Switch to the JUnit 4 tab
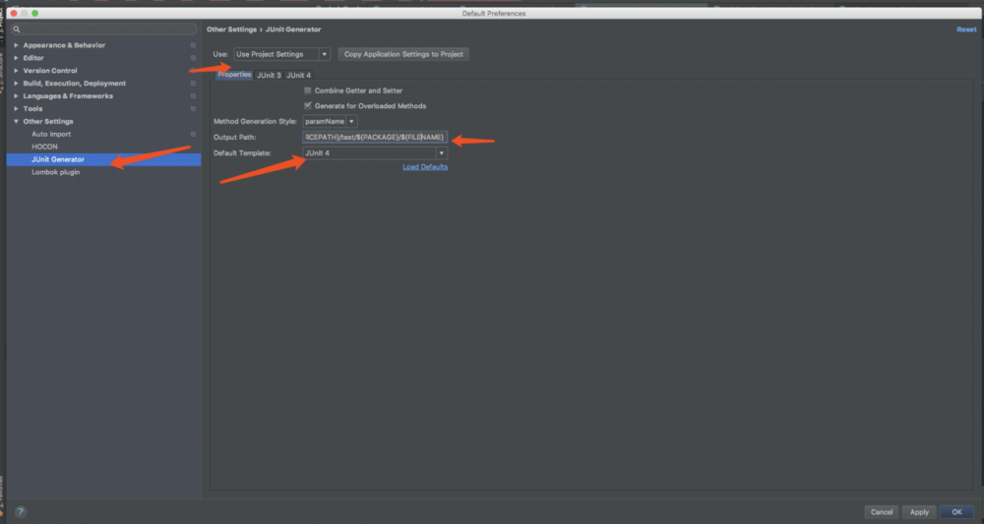Image resolution: width=984 pixels, height=524 pixels. (x=299, y=76)
